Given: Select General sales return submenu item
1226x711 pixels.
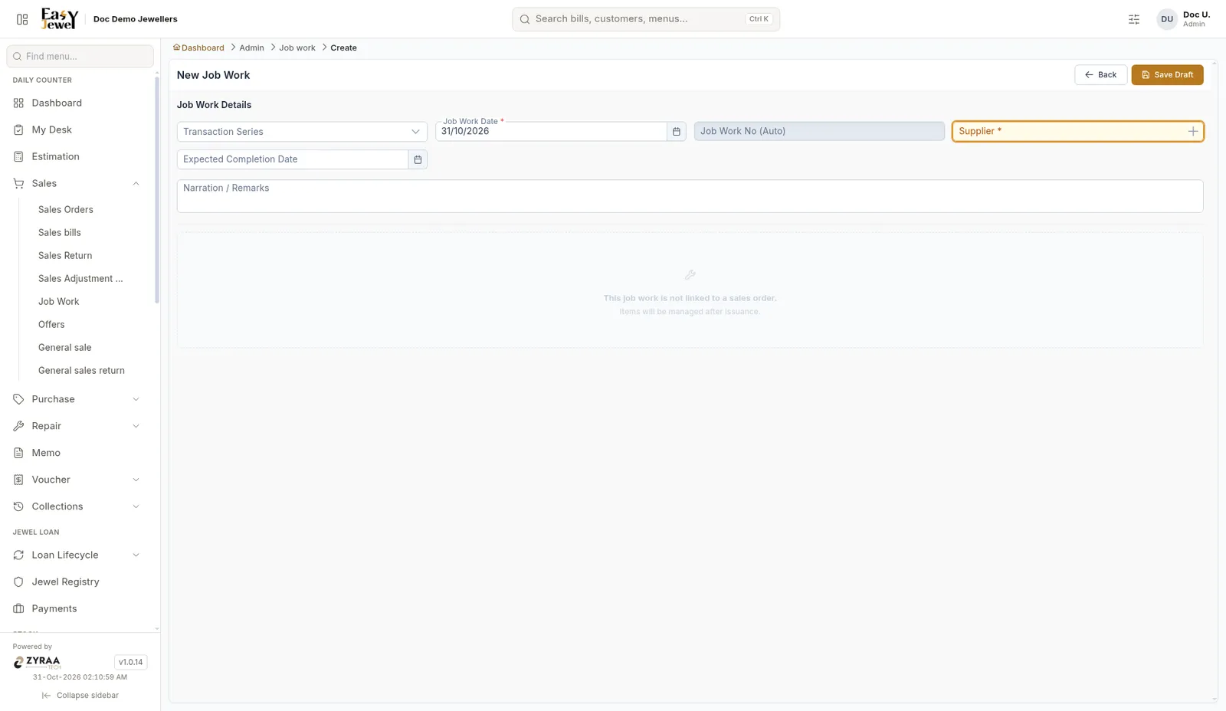Looking at the screenshot, I should pyautogui.click(x=81, y=370).
